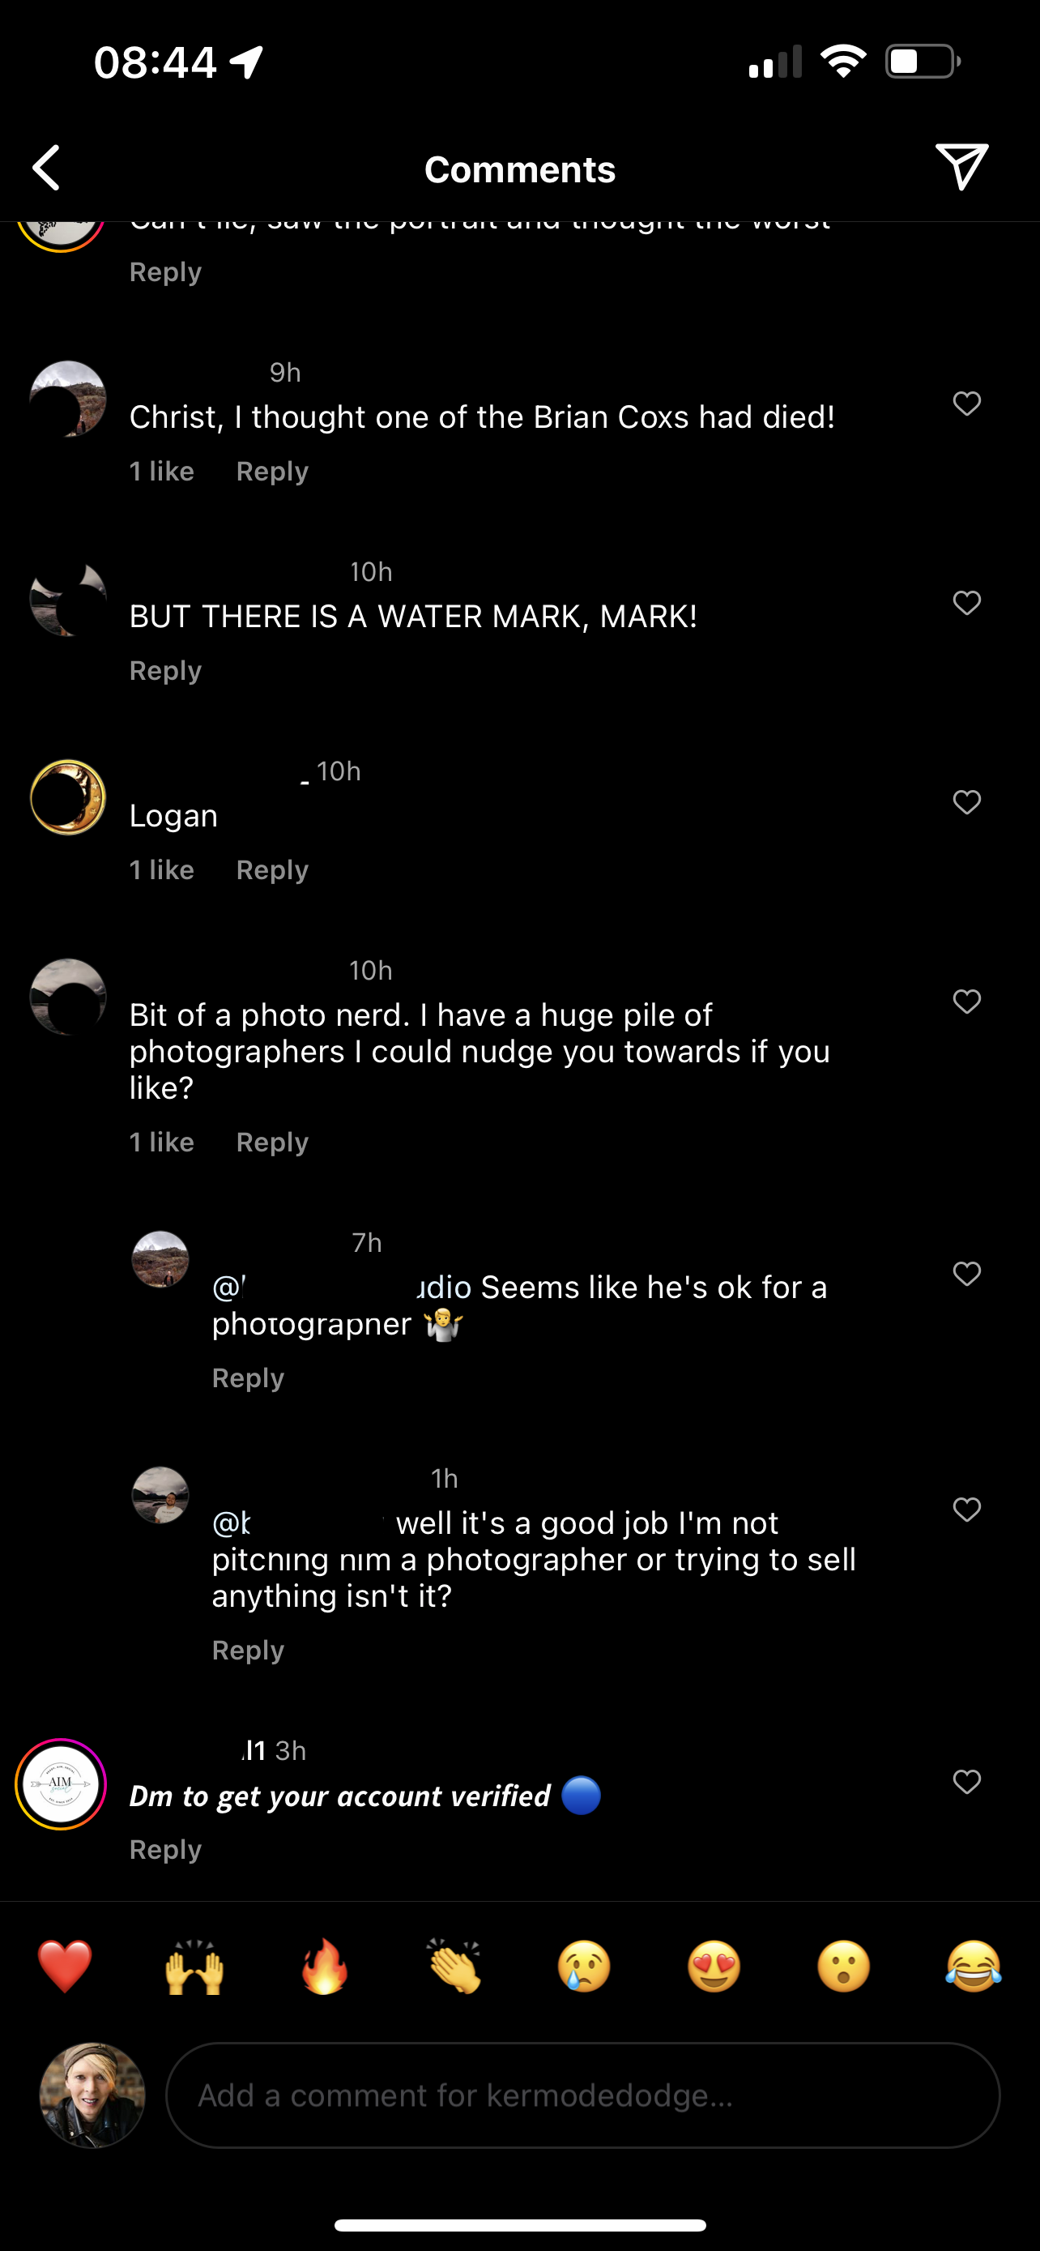Tap the back arrow in Comments header
Screen dimensions: 1040x2251
click(x=47, y=168)
